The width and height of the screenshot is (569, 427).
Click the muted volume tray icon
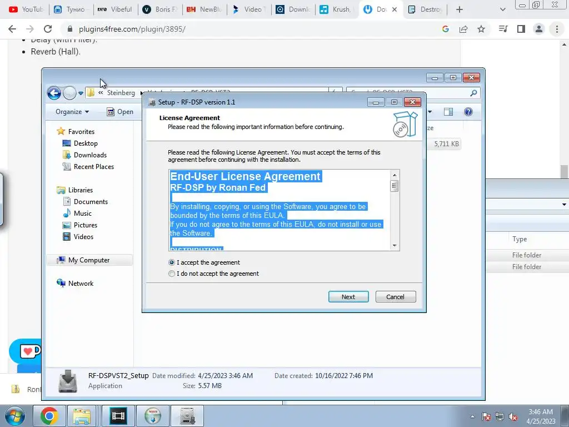coord(513,417)
